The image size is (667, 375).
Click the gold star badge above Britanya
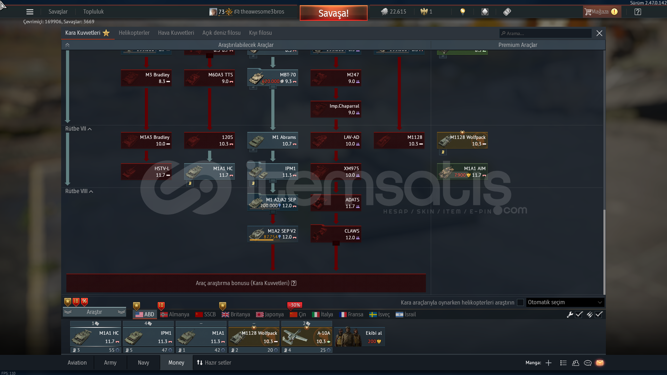(223, 306)
